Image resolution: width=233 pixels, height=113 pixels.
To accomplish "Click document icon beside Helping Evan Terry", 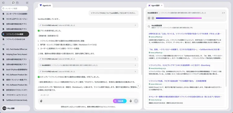I will (x=3, y=54).
